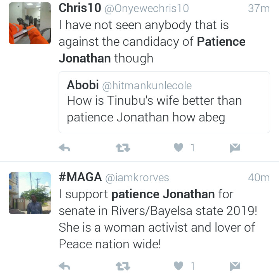The height and width of the screenshot is (279, 279).
Task: Reply to the #MAGA user's tweet
Action: [x=64, y=266]
